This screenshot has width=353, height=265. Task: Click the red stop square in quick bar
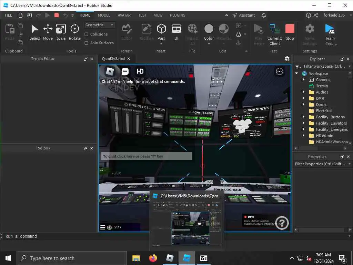pyautogui.click(x=57, y=15)
